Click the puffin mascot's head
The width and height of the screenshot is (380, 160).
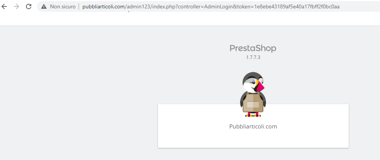(x=253, y=82)
